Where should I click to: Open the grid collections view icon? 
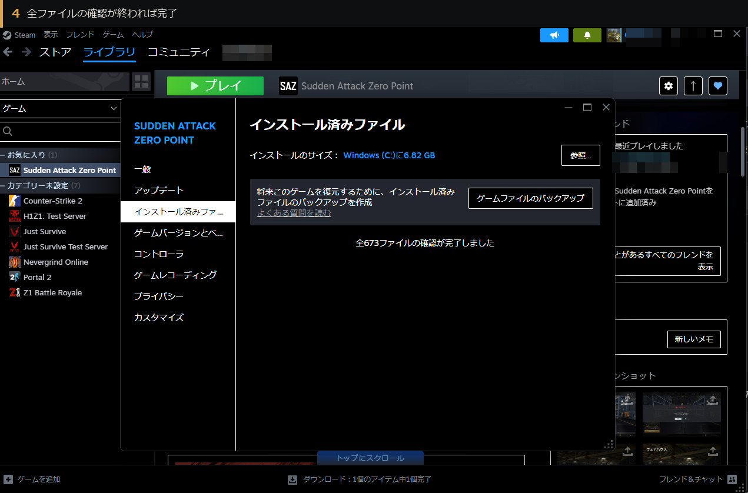[x=141, y=82]
